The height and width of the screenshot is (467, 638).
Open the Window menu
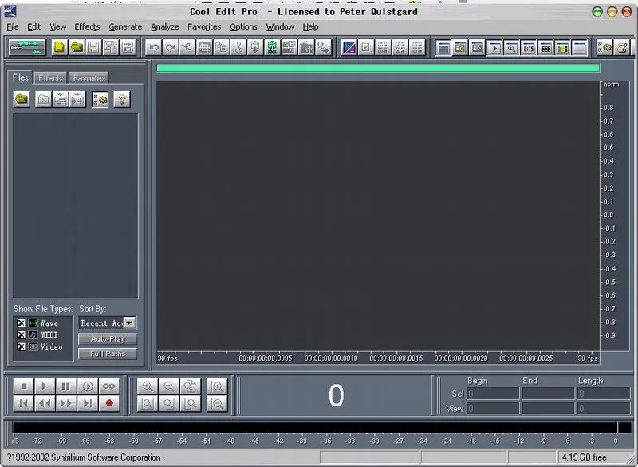click(280, 27)
